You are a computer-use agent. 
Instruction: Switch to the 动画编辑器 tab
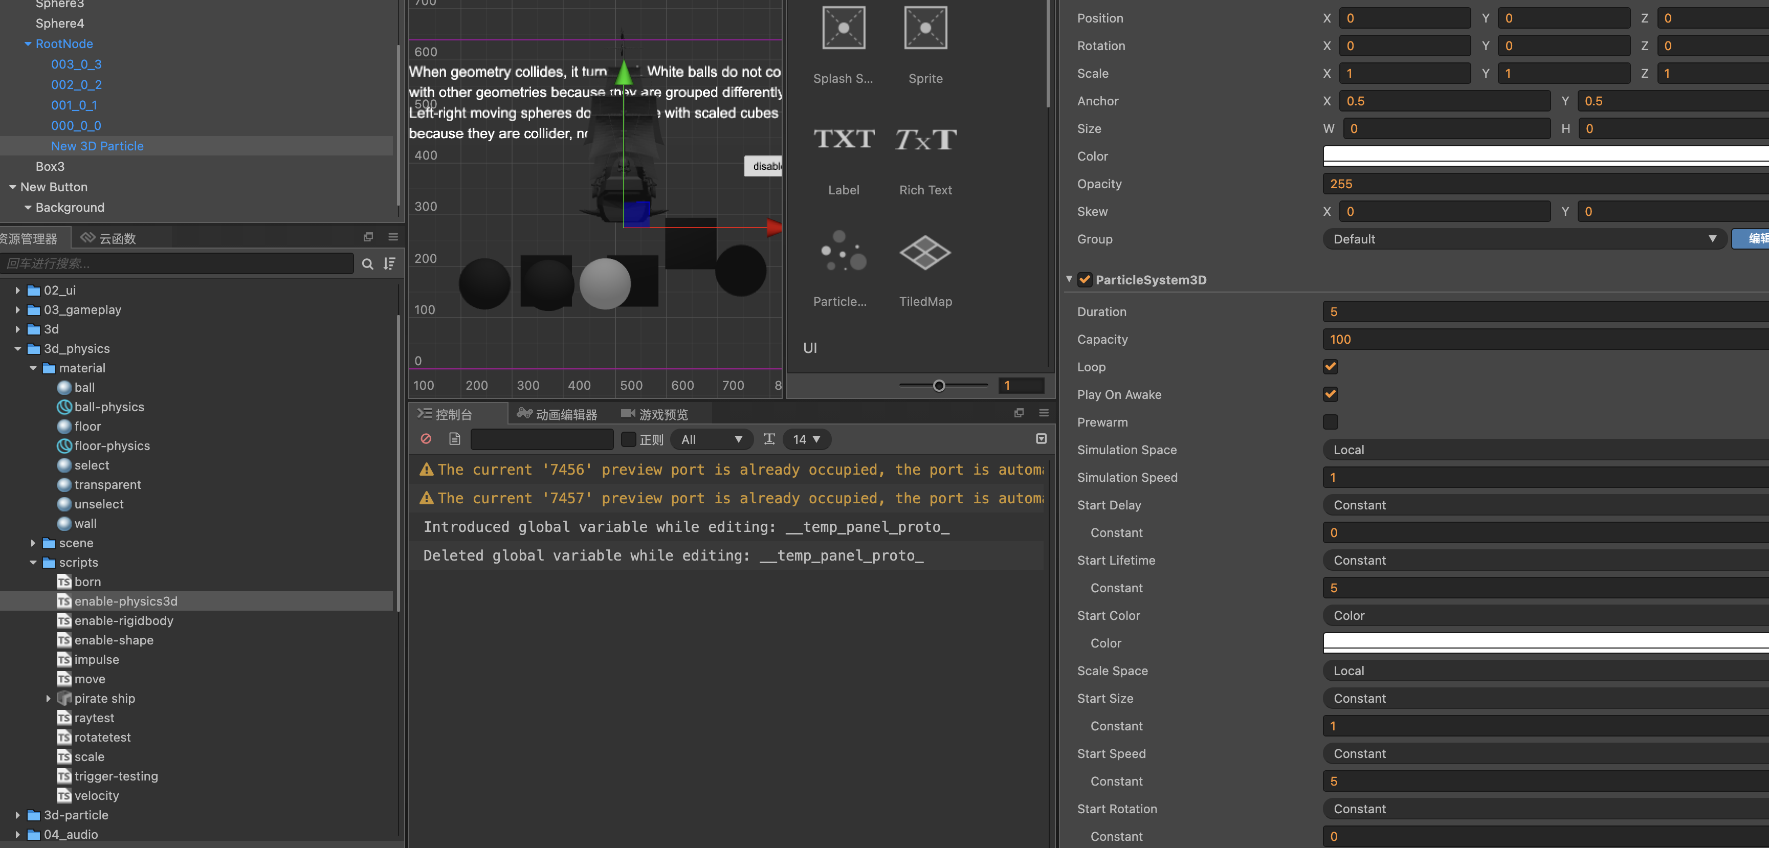click(x=557, y=414)
